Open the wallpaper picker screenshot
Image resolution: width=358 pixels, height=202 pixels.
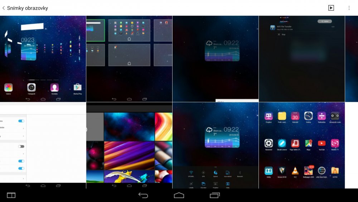click(129, 145)
